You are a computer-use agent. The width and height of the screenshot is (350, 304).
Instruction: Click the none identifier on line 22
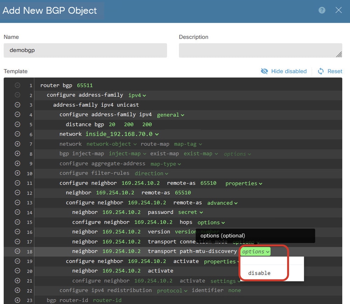point(234,290)
